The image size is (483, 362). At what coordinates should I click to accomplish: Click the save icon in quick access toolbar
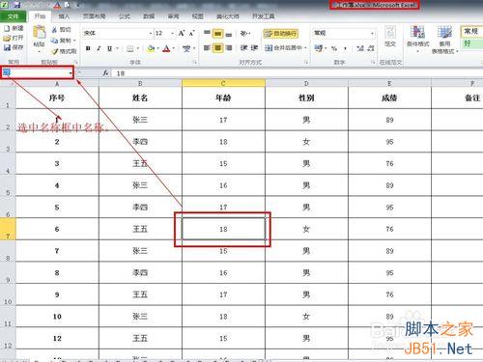16,5
